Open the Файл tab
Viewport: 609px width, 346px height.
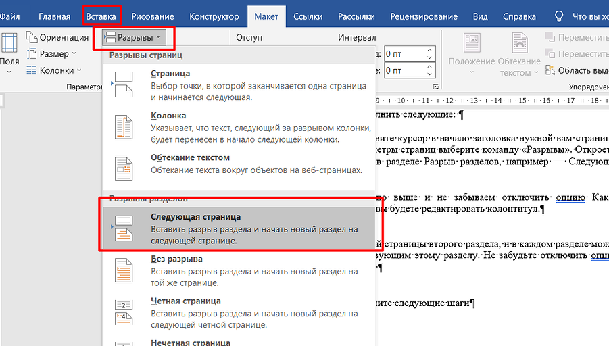click(x=9, y=16)
